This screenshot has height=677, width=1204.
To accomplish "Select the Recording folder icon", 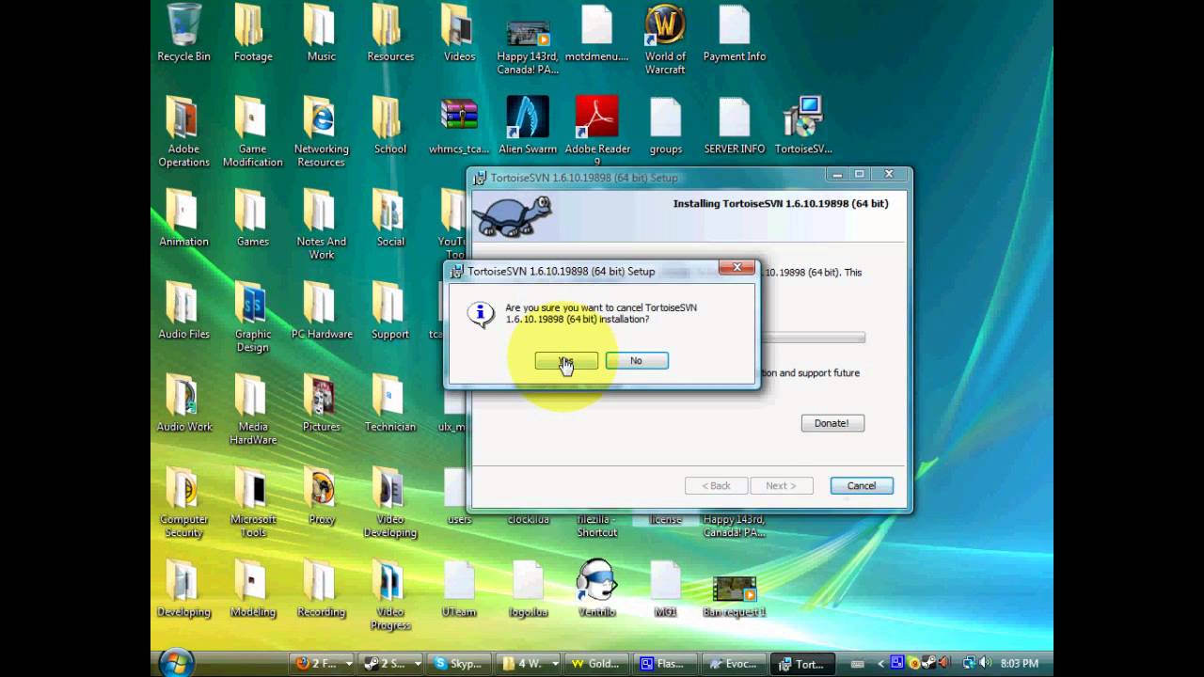I will (x=321, y=589).
